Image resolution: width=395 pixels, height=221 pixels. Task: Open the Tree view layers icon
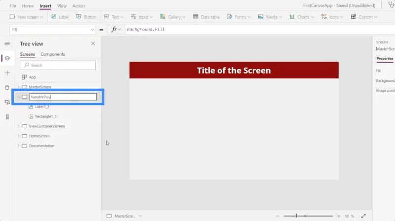(x=7, y=58)
